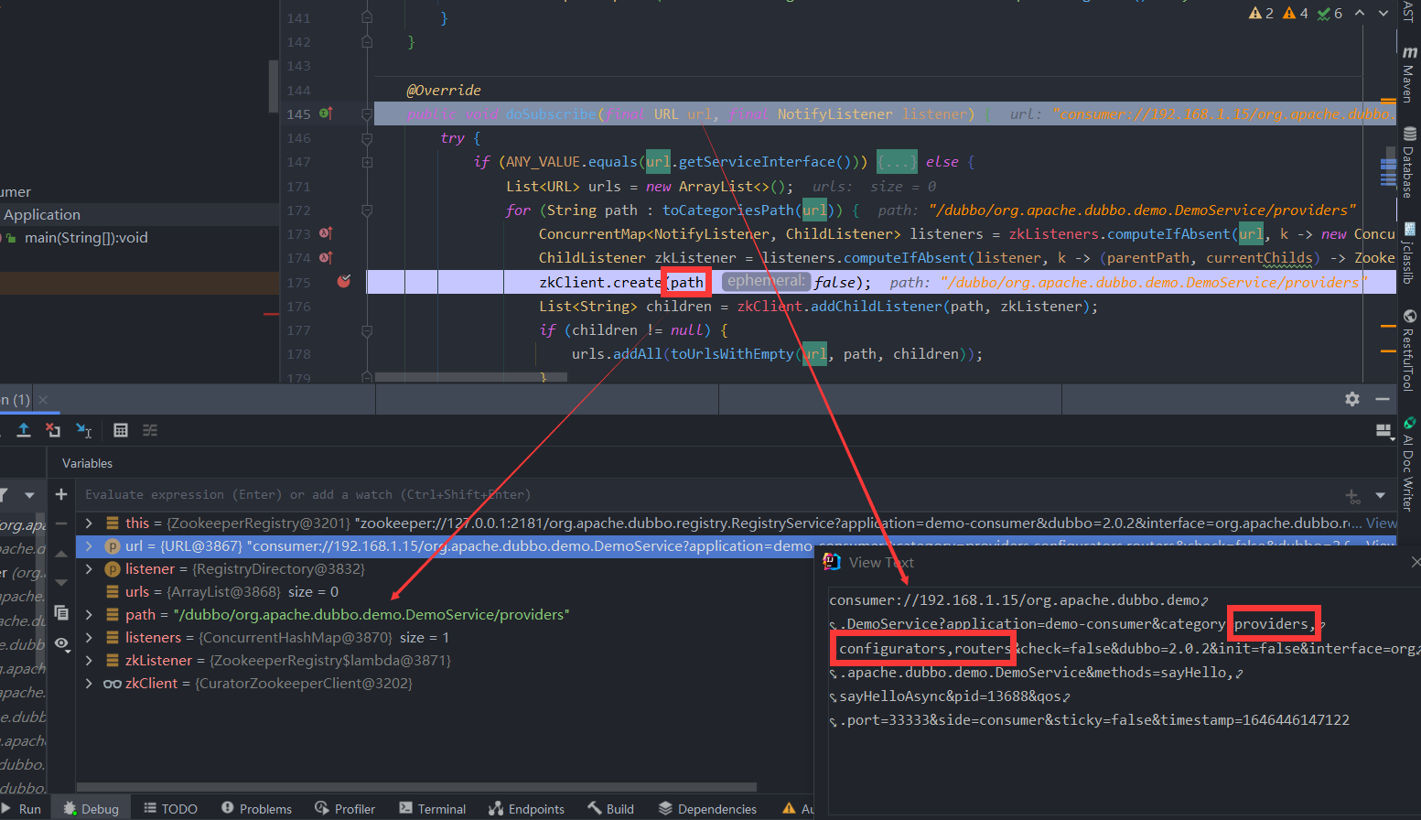Click the Drop Frame icon in debug toolbar
Screen dimensions: 1421x820
tap(53, 430)
